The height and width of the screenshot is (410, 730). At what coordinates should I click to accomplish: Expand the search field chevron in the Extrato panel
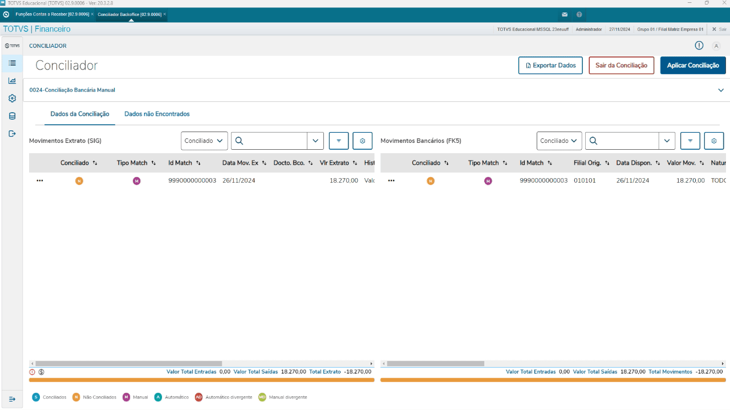315,141
